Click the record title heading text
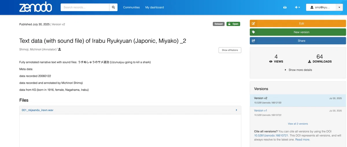The image size is (347, 147). (103, 41)
